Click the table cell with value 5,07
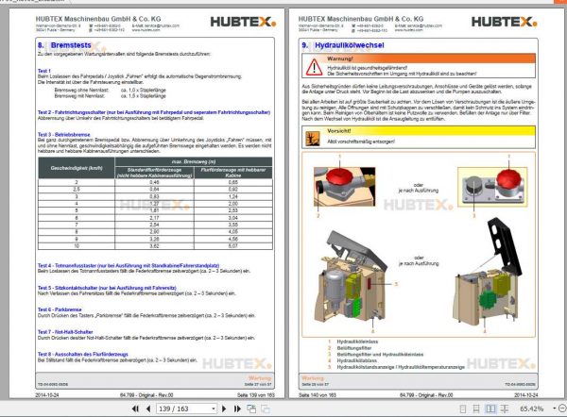The height and width of the screenshot is (417, 567). pos(233,246)
